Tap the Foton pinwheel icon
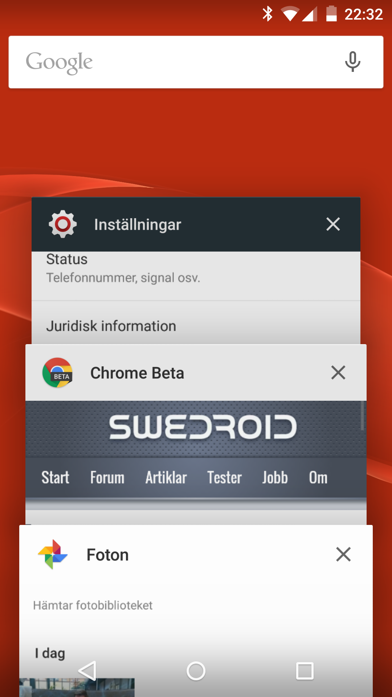 point(53,555)
